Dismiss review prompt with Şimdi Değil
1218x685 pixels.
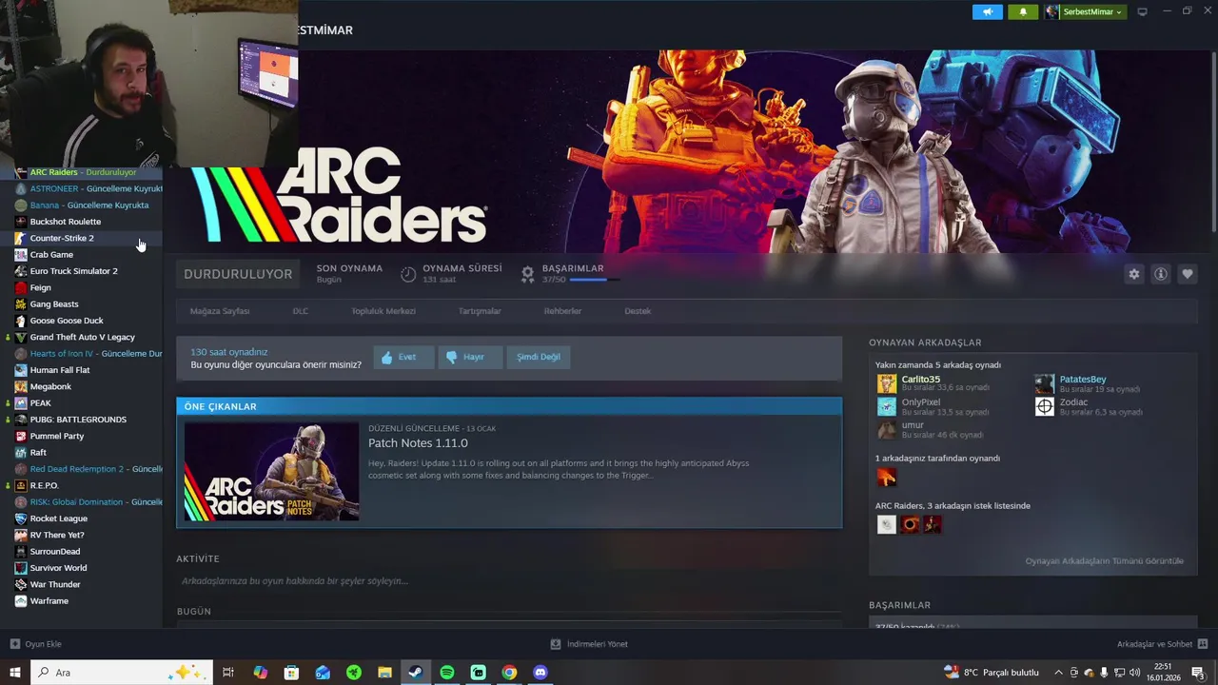pos(539,357)
